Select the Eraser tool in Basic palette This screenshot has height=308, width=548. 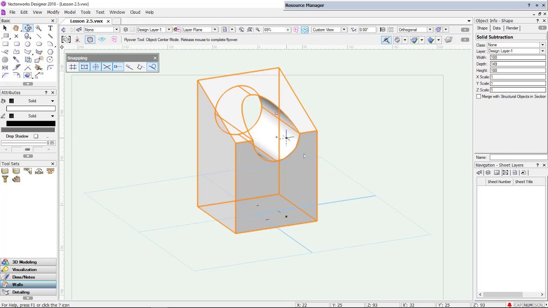point(28,76)
